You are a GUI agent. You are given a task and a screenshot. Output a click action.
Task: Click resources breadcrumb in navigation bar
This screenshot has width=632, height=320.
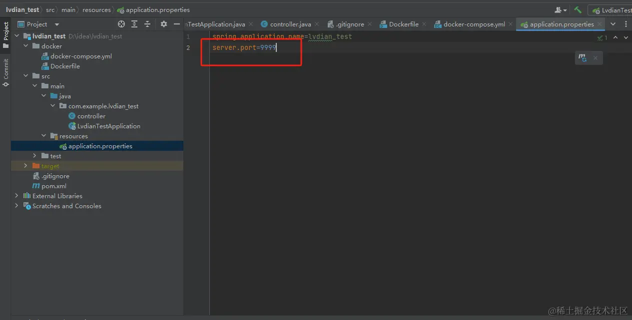[96, 9]
